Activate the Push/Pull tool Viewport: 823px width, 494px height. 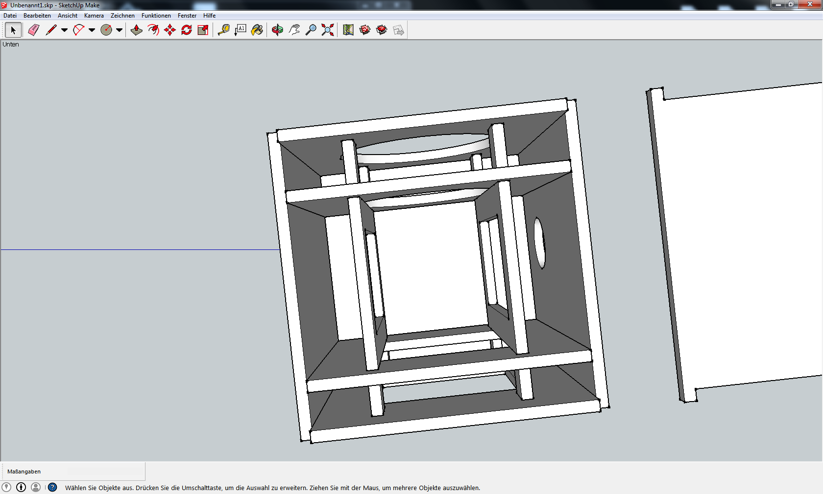137,30
